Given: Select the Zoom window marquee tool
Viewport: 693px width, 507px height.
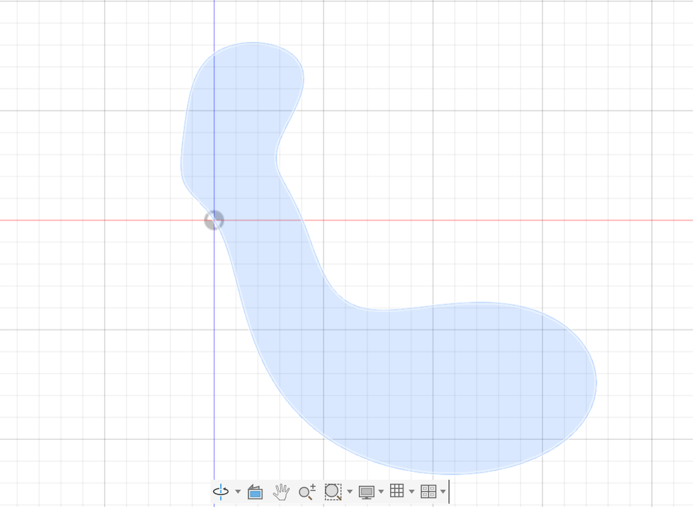Looking at the screenshot, I should pos(334,491).
